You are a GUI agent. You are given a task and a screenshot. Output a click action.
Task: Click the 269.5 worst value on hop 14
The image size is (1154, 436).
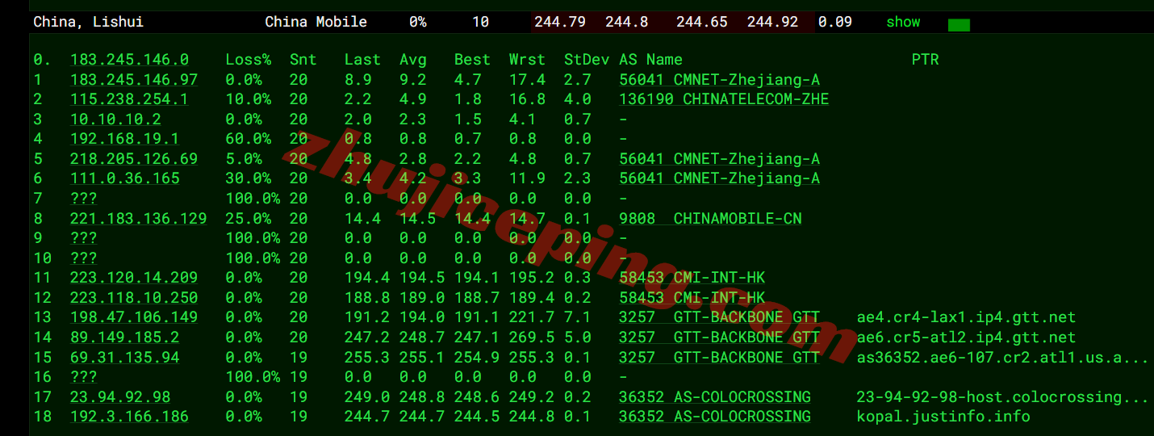(x=527, y=337)
